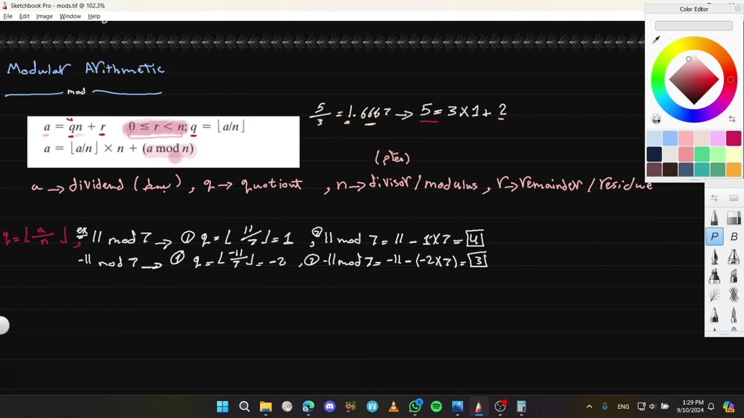The image size is (744, 418).
Task: Open Discord from taskbar
Action: [x=330, y=406]
